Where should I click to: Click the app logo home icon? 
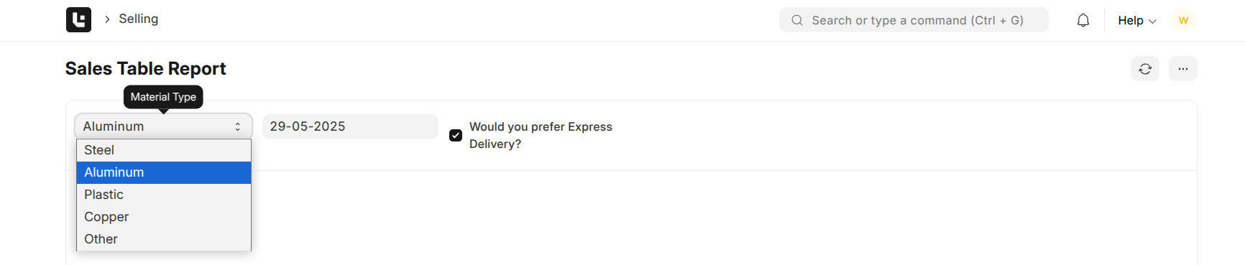pos(78,19)
